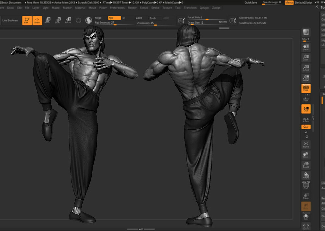Click the S brush size circle icon
Screen dimensions: 325x231
[x=181, y=20]
